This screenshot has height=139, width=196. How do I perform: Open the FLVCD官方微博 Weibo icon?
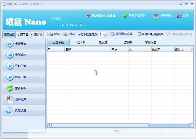tap(89, 16)
